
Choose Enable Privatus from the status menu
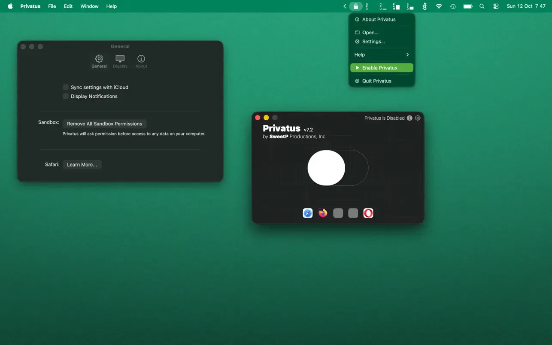pos(382,68)
